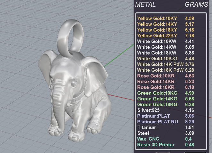Click the 5.88 grams value
The width and height of the screenshot is (212, 153).
[x=190, y=53]
